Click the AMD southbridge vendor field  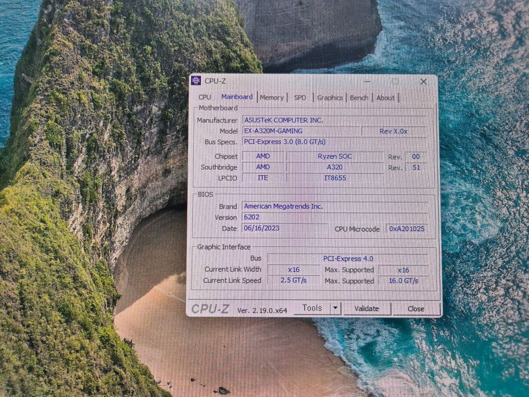pos(263,167)
